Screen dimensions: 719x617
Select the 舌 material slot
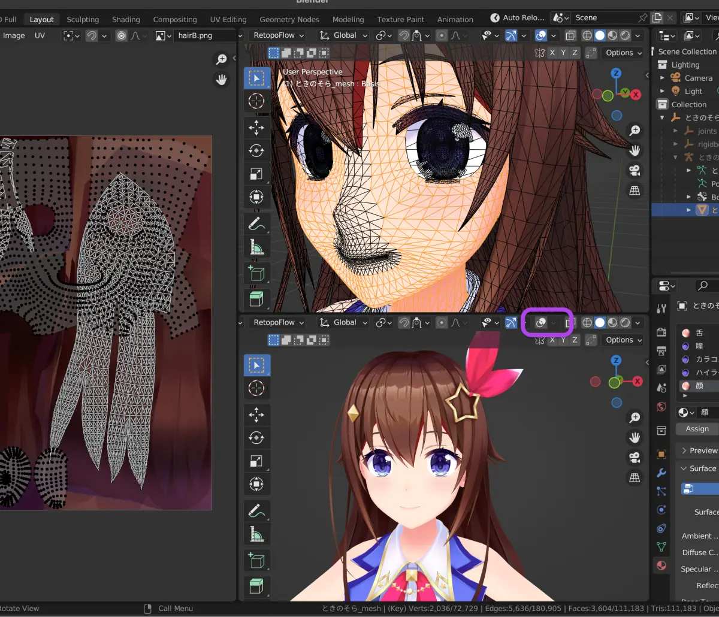point(698,332)
